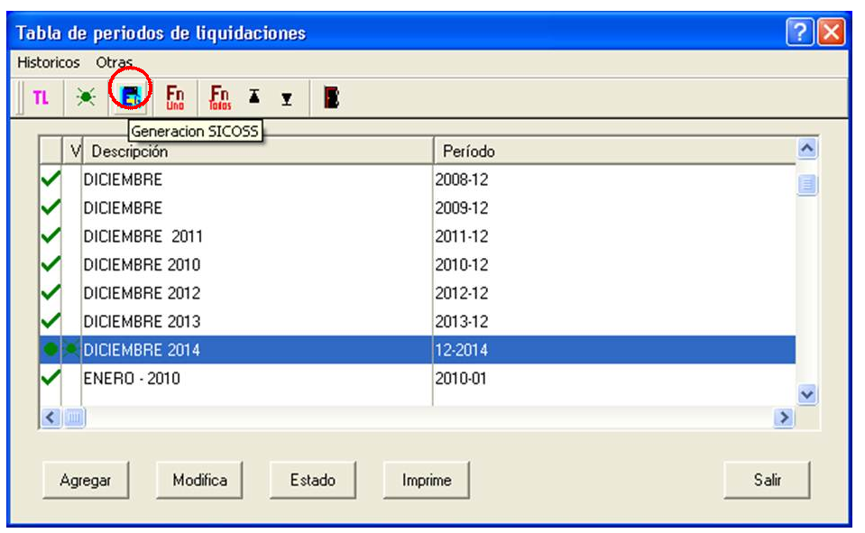The height and width of the screenshot is (533, 865).
Task: Click scrollbar down arrow in periods list
Action: [807, 394]
